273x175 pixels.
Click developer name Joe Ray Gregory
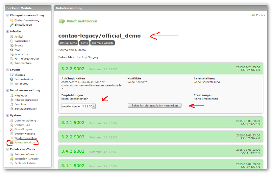(87, 57)
